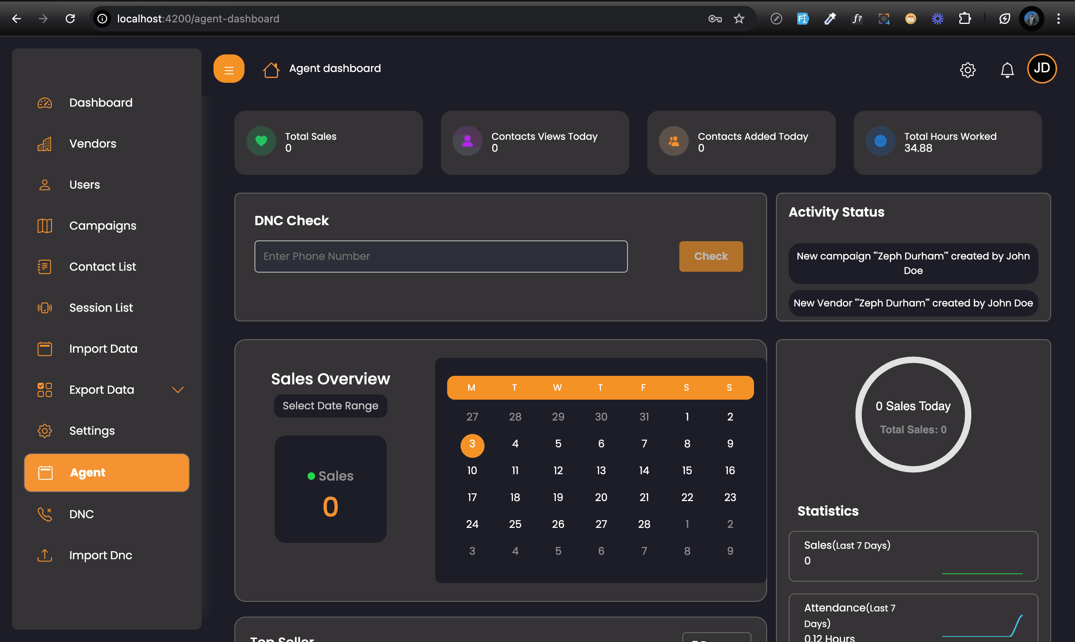Viewport: 1075px width, 642px height.
Task: Open the Users section
Action: point(84,184)
